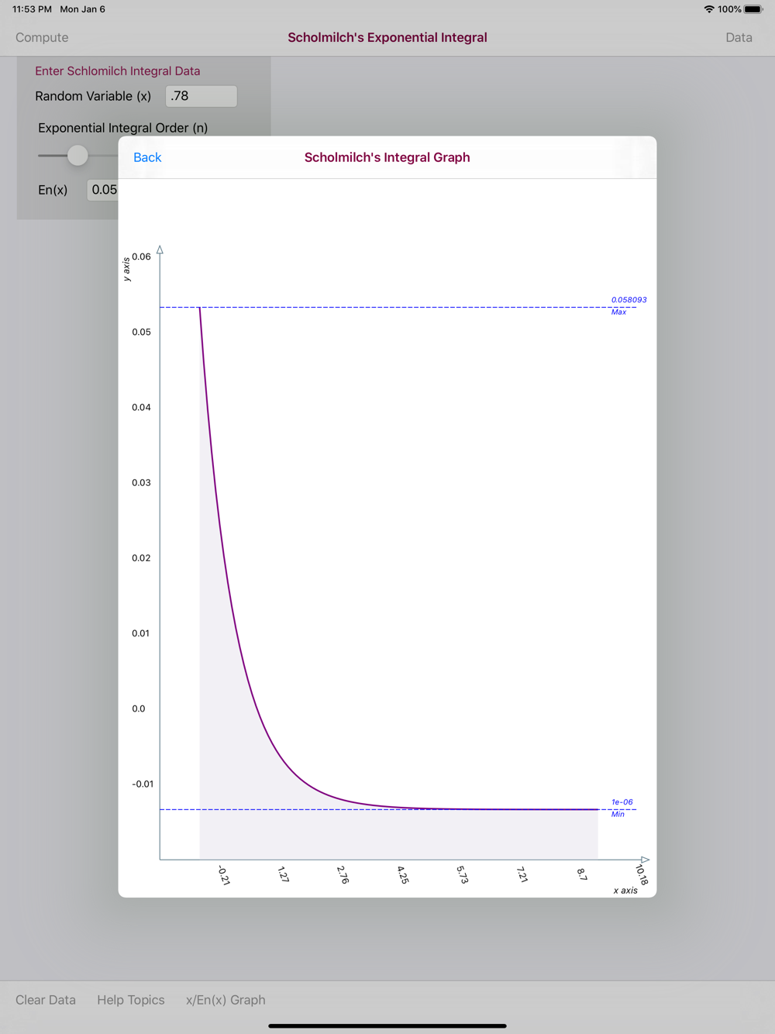Click the Exponential Integral Order slider knob
Screen dimensions: 775x1034
pos(77,155)
